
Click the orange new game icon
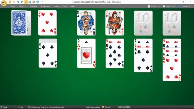tap(10, 2)
